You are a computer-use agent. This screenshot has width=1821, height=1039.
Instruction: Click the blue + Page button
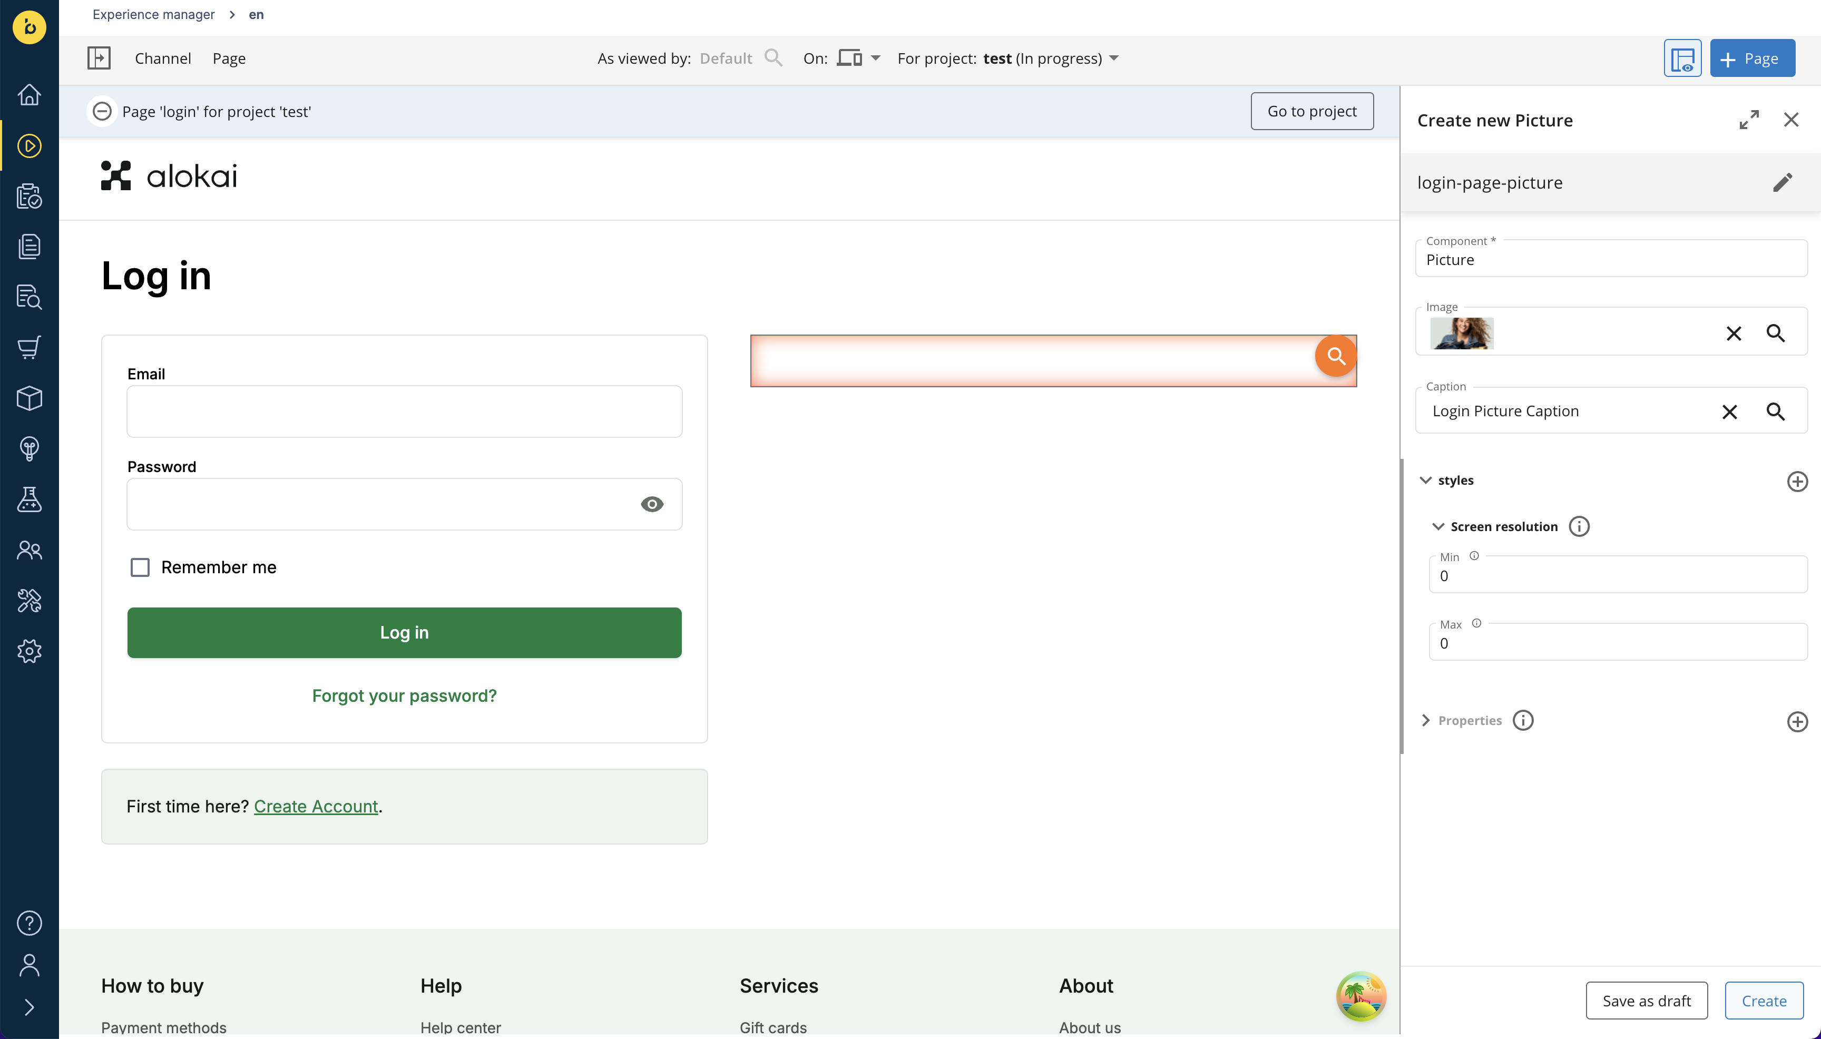[1752, 58]
